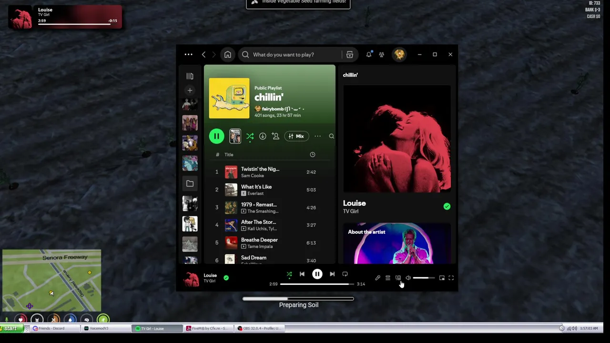Seek on the song progress bar

[x=317, y=284]
